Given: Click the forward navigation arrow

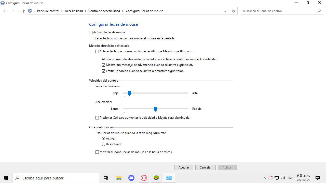Looking at the screenshot, I should coord(12,11).
